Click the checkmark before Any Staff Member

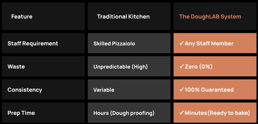tap(181, 44)
